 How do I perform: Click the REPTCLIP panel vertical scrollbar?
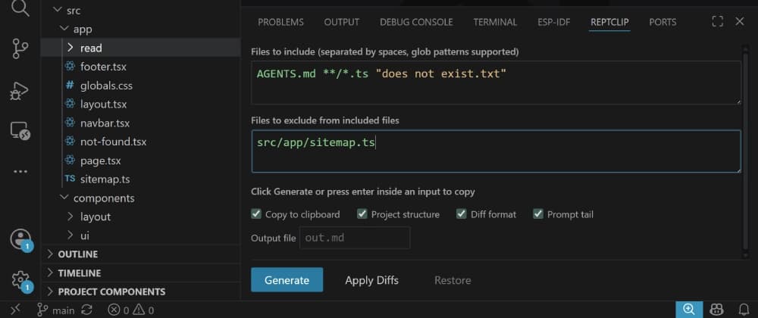(x=746, y=151)
